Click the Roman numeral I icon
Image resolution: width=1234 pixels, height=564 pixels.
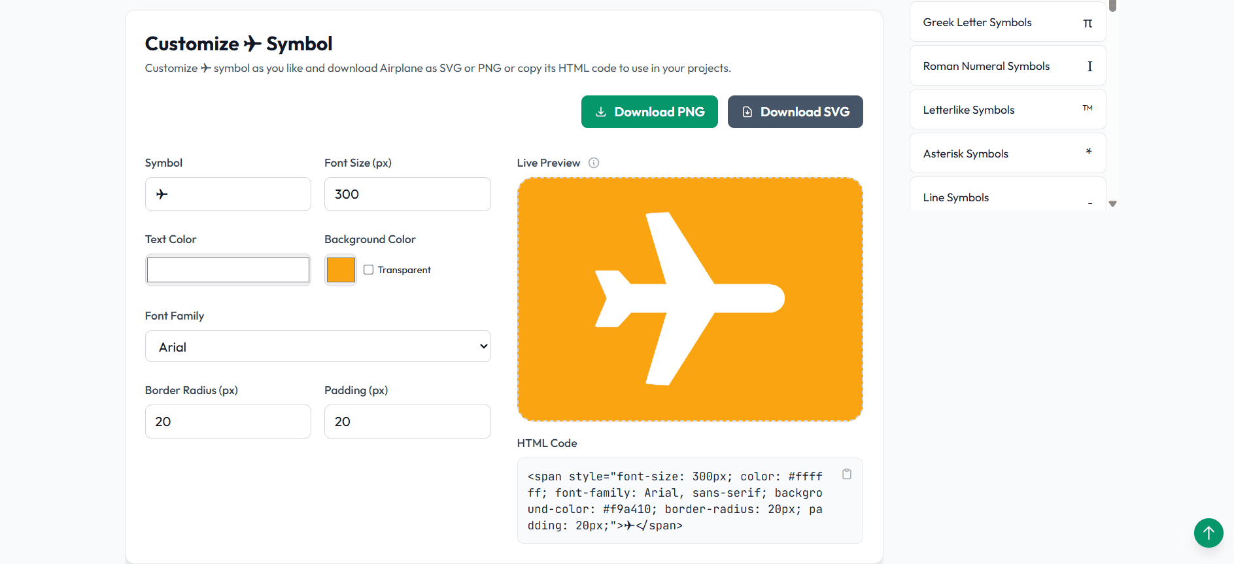point(1089,66)
